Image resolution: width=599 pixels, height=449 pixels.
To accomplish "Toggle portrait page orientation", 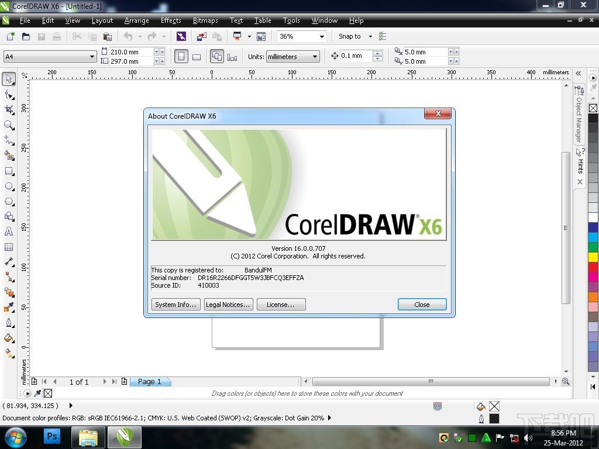I will click(x=181, y=56).
